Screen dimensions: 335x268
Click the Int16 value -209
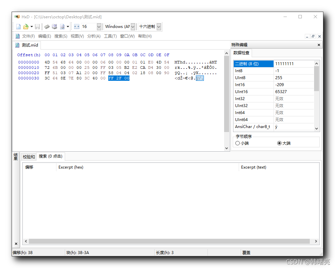tap(280, 85)
